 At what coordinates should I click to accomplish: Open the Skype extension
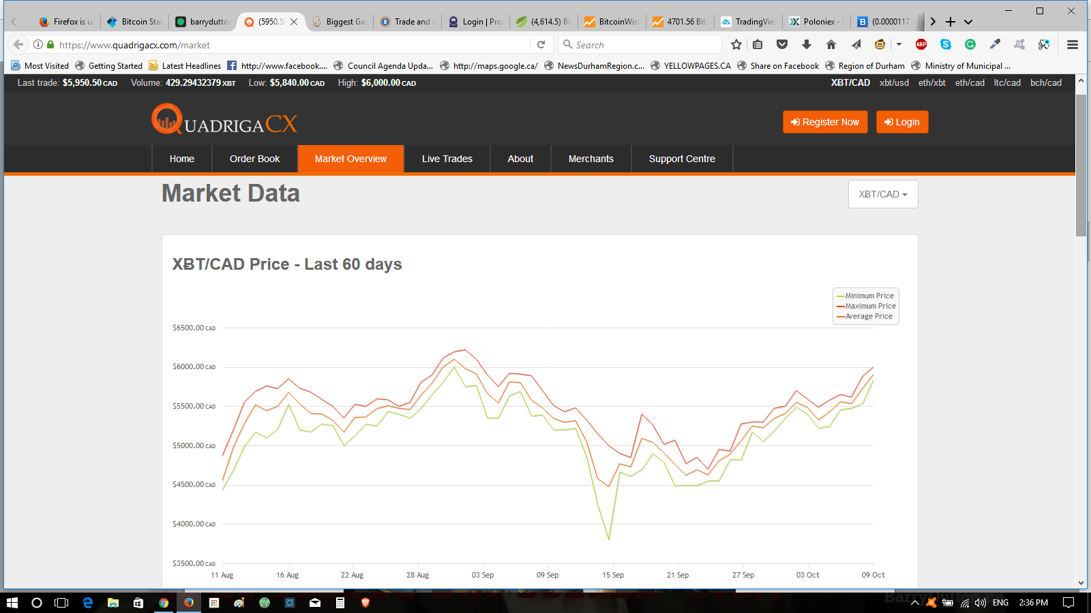click(x=946, y=45)
